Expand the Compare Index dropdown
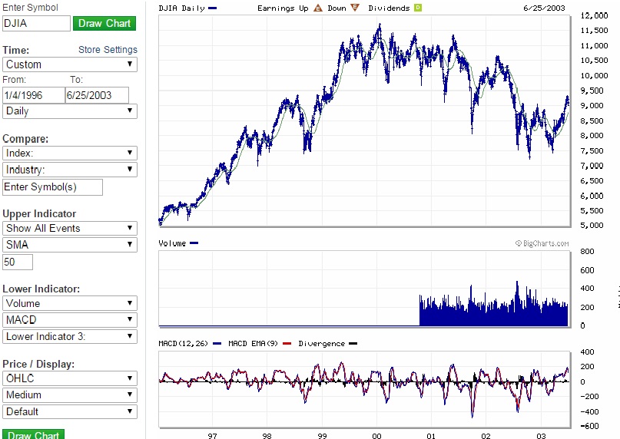620x439 pixels. click(x=70, y=153)
